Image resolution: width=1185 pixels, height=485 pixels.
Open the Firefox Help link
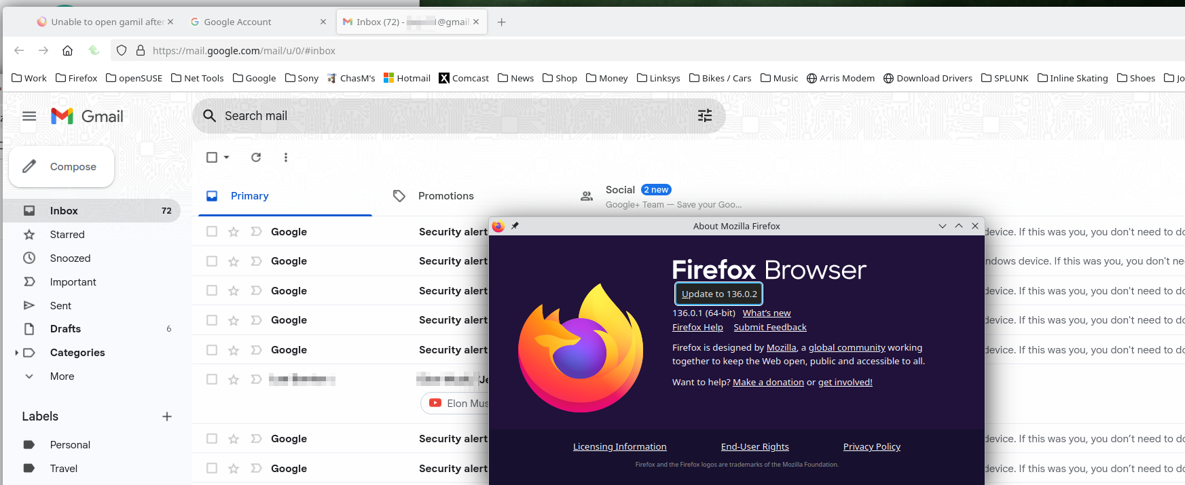click(x=697, y=327)
